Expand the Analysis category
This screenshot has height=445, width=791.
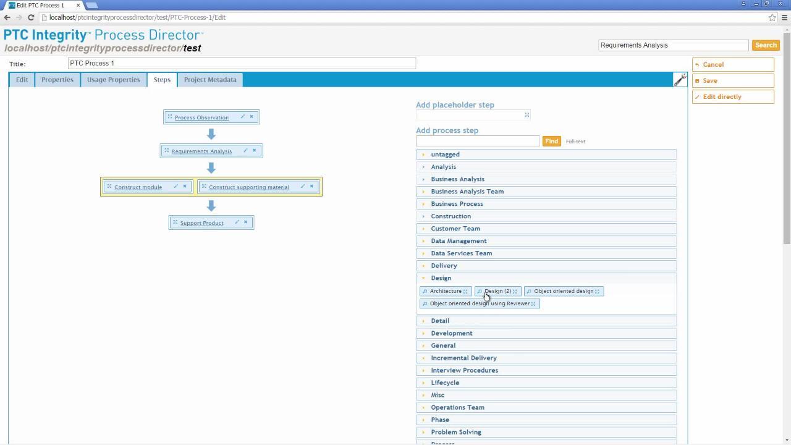(x=546, y=167)
